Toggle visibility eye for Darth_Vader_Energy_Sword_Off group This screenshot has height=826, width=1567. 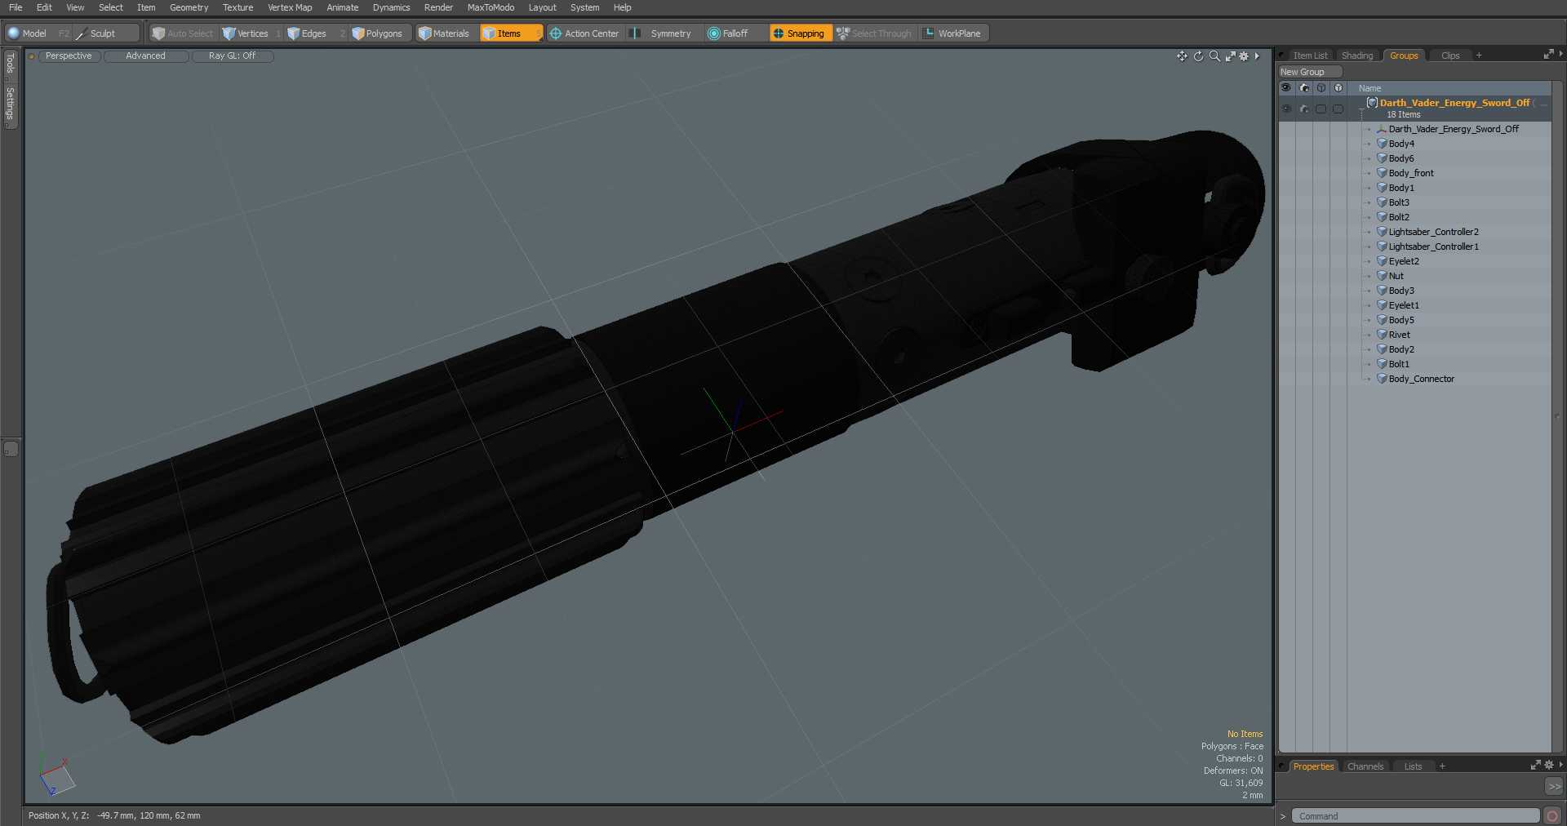[x=1286, y=109]
